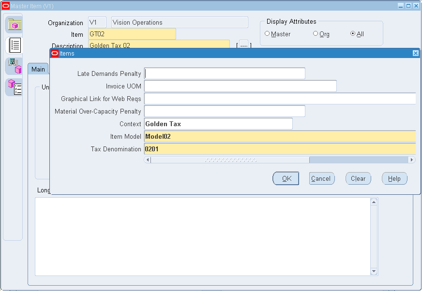Click the horizontal scrollbar left arrow

pos(148,160)
